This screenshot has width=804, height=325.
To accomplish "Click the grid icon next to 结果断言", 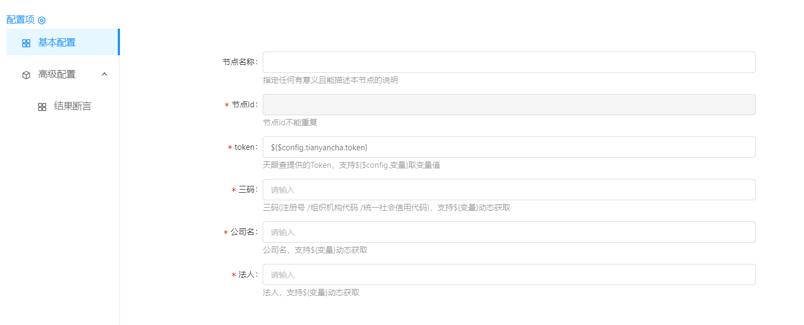I will tap(42, 107).
